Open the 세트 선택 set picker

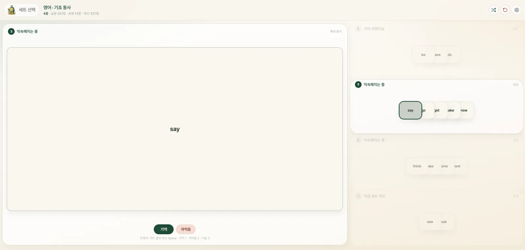click(22, 10)
